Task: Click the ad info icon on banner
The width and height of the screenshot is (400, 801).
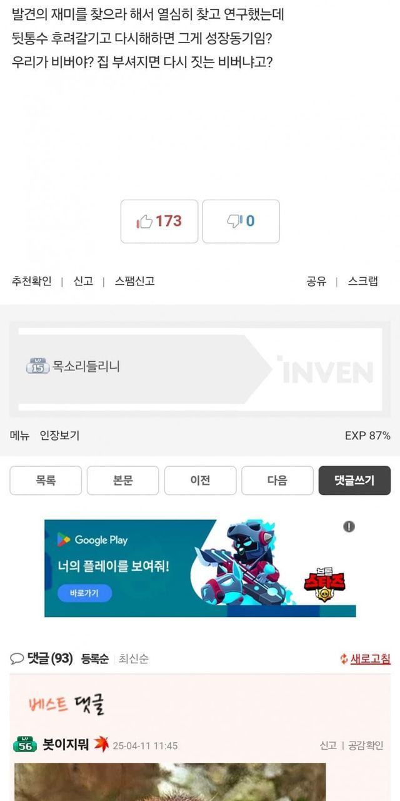Action: (349, 527)
